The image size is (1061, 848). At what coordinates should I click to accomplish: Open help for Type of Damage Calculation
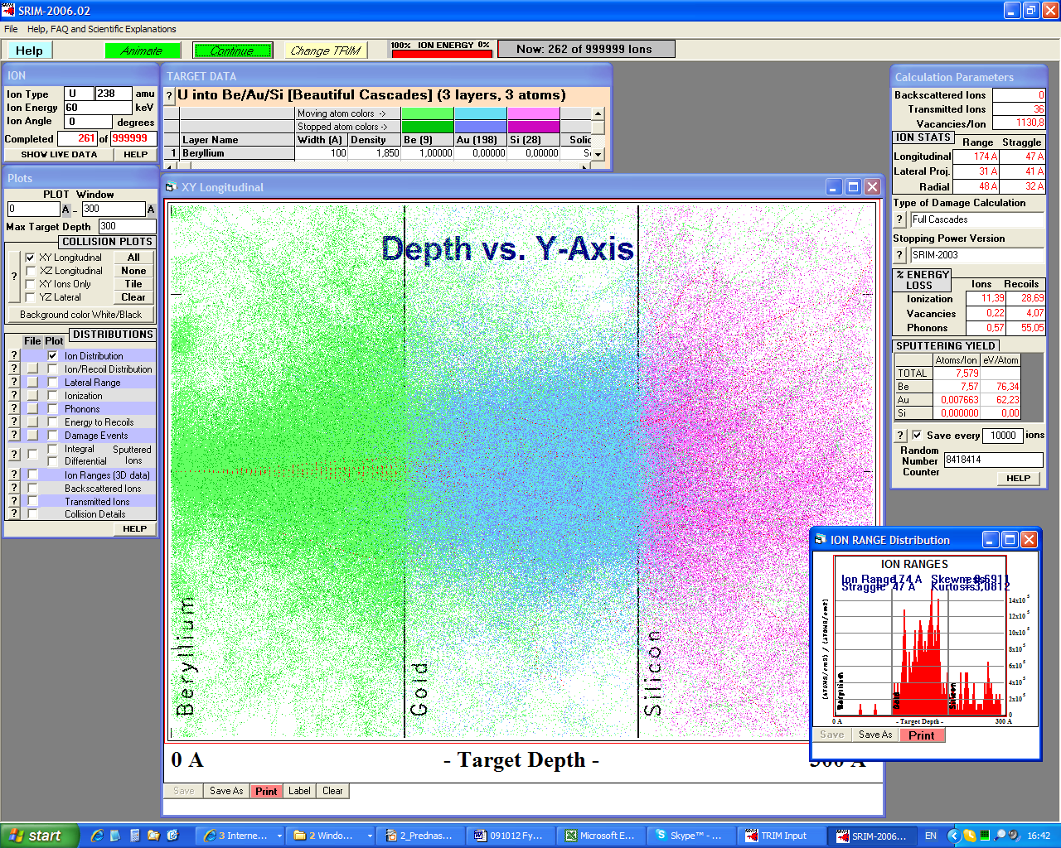pyautogui.click(x=900, y=219)
